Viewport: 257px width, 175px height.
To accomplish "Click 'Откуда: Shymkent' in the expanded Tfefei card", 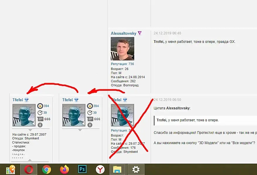I will [x=25, y=138].
